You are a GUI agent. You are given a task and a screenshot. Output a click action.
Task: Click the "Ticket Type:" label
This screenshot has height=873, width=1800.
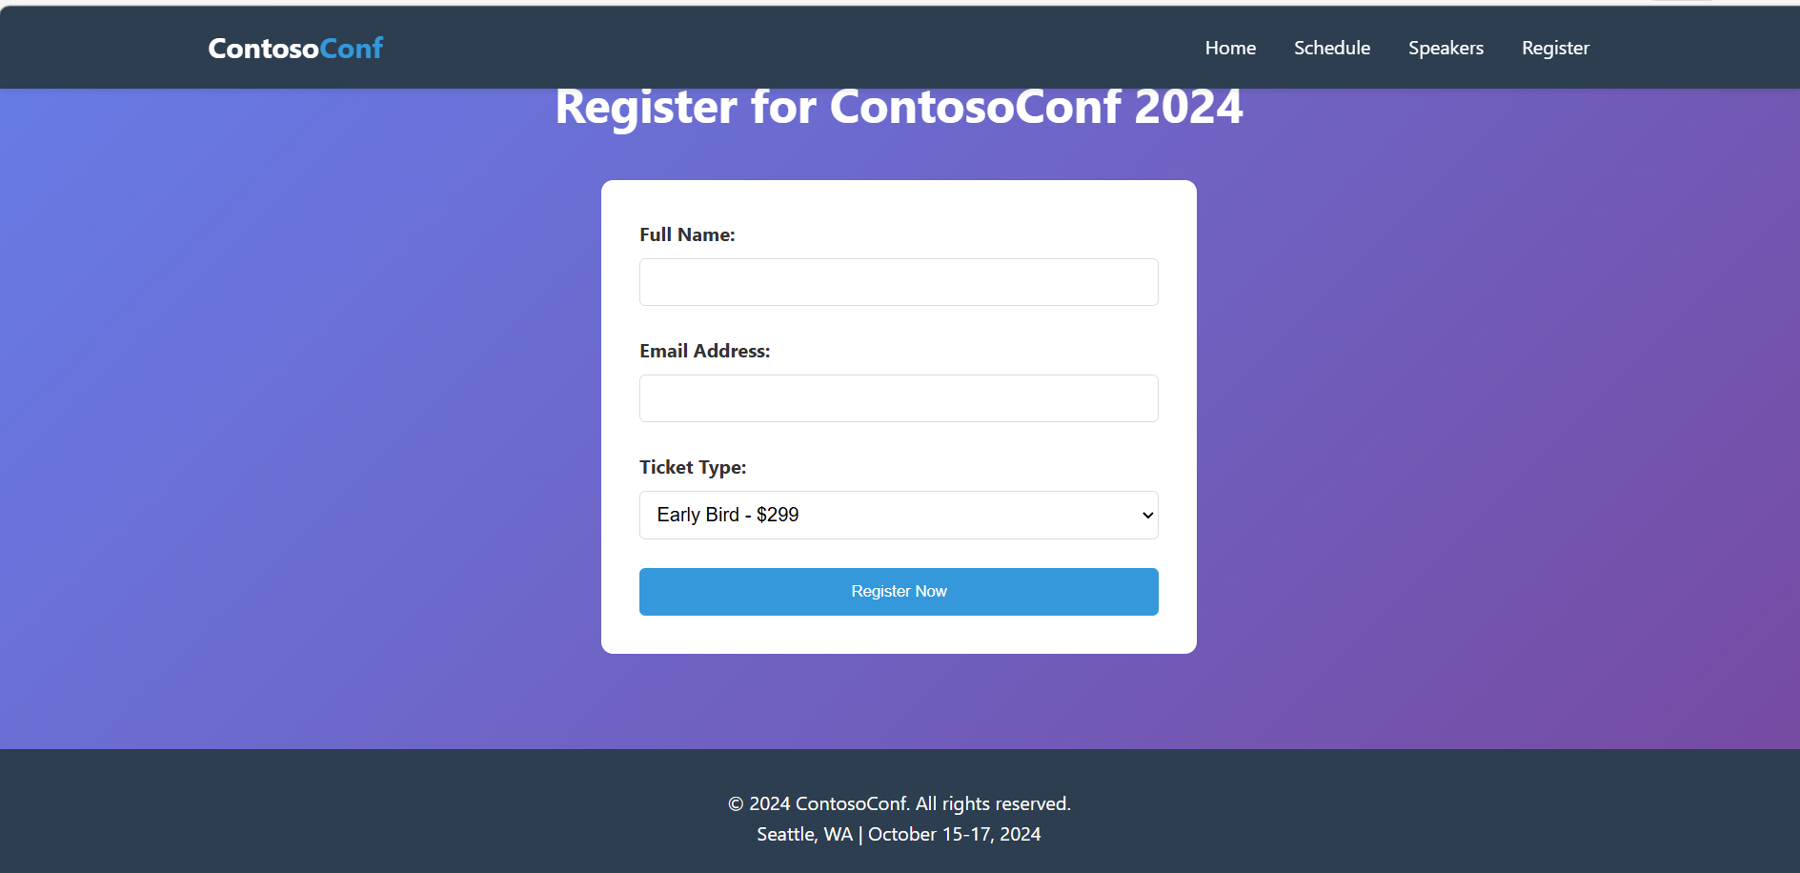click(x=693, y=468)
